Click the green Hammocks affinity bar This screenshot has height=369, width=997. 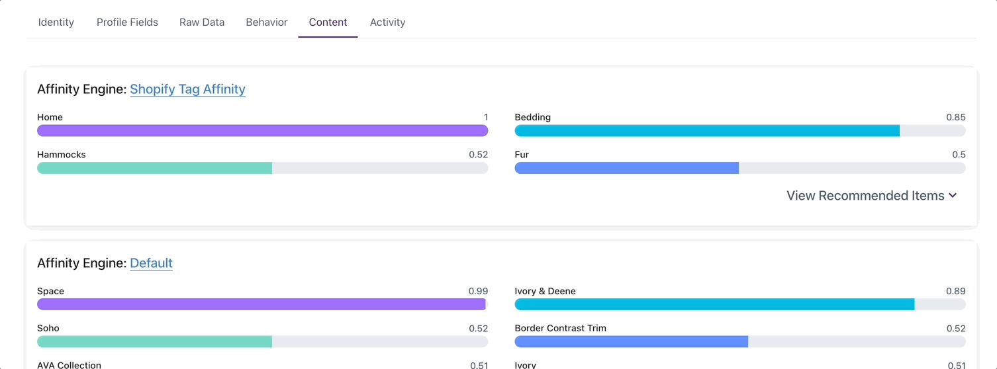coord(262,168)
